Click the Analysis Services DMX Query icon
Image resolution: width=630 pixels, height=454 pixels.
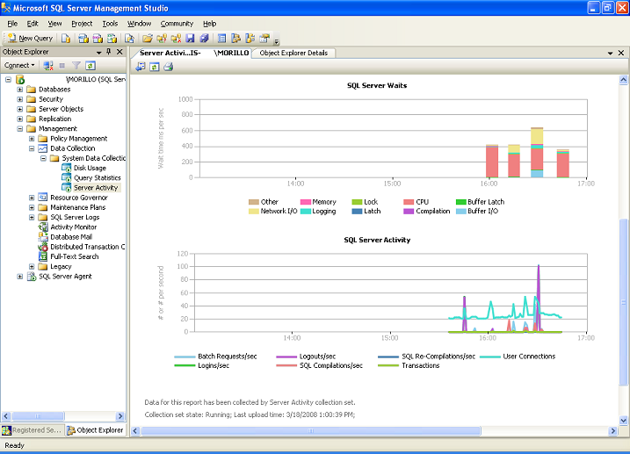pyautogui.click(x=98, y=38)
